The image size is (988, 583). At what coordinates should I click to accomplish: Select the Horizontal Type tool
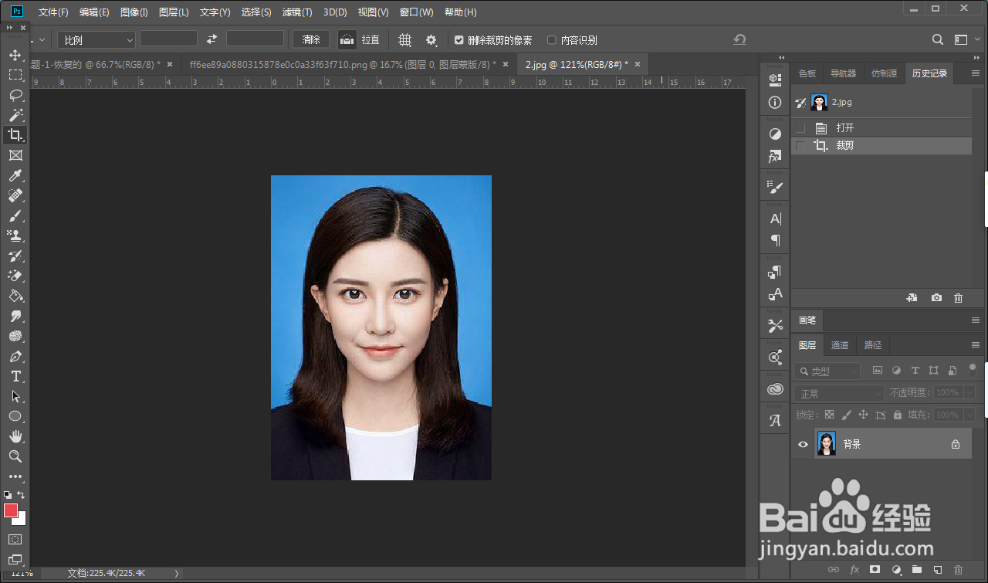15,376
